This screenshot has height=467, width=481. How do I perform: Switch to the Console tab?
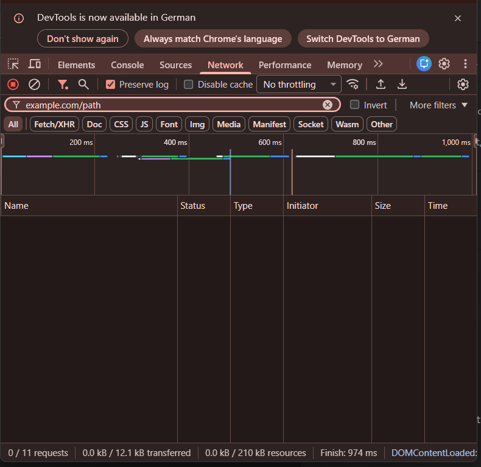tap(127, 65)
